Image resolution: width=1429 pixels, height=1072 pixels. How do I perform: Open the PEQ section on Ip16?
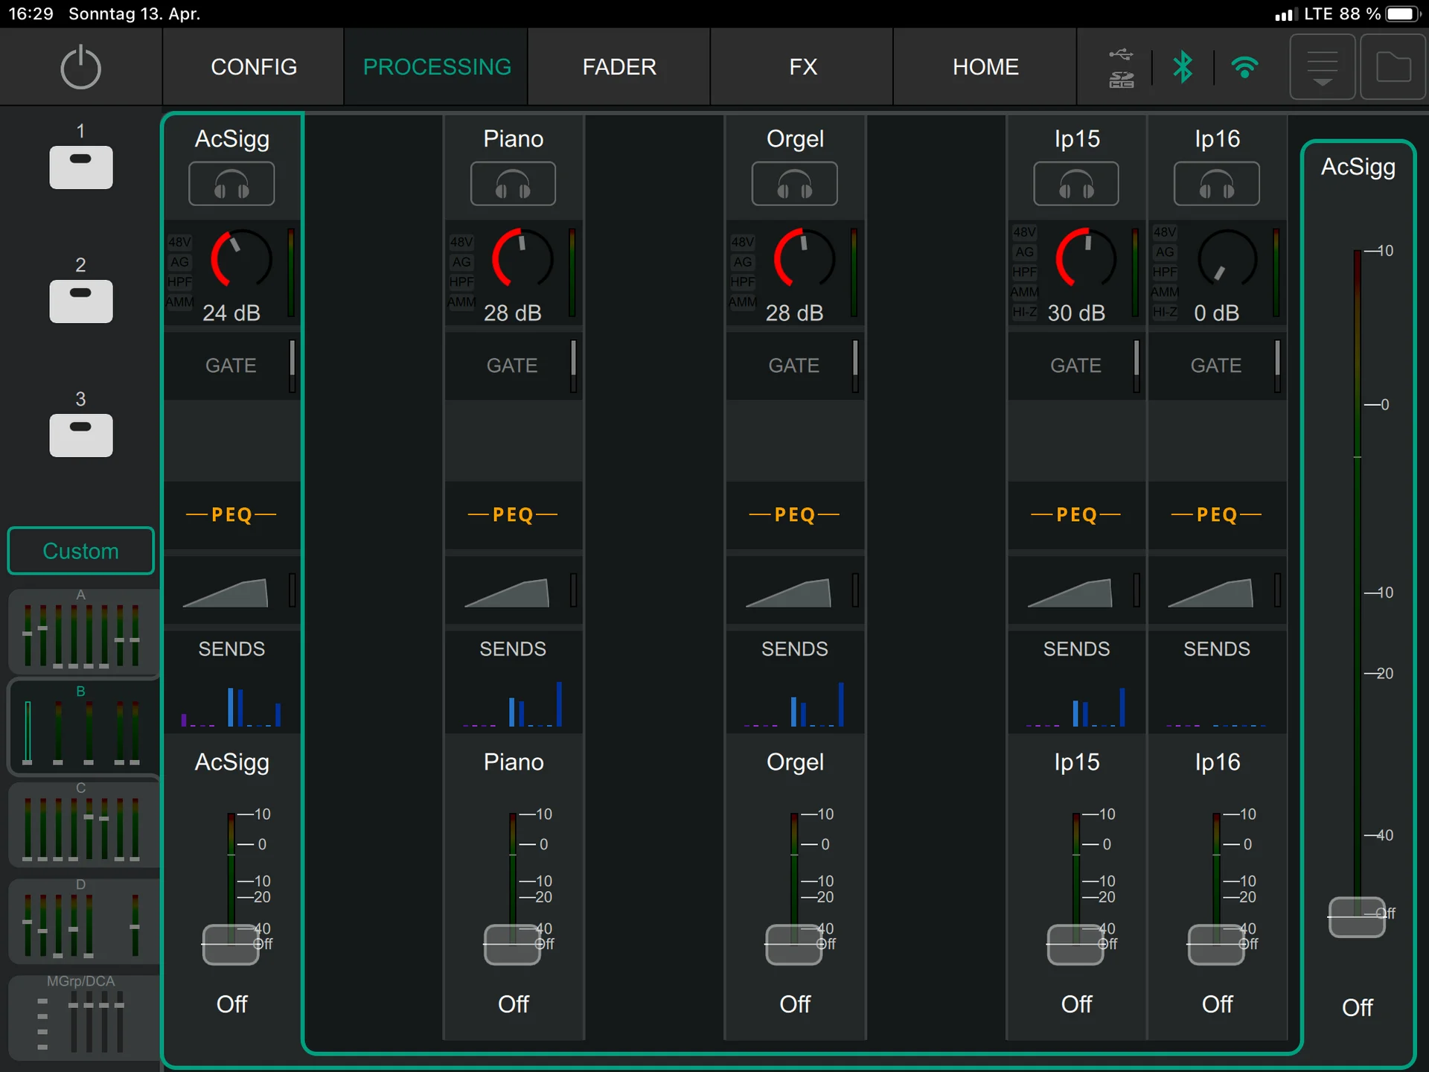(x=1216, y=514)
